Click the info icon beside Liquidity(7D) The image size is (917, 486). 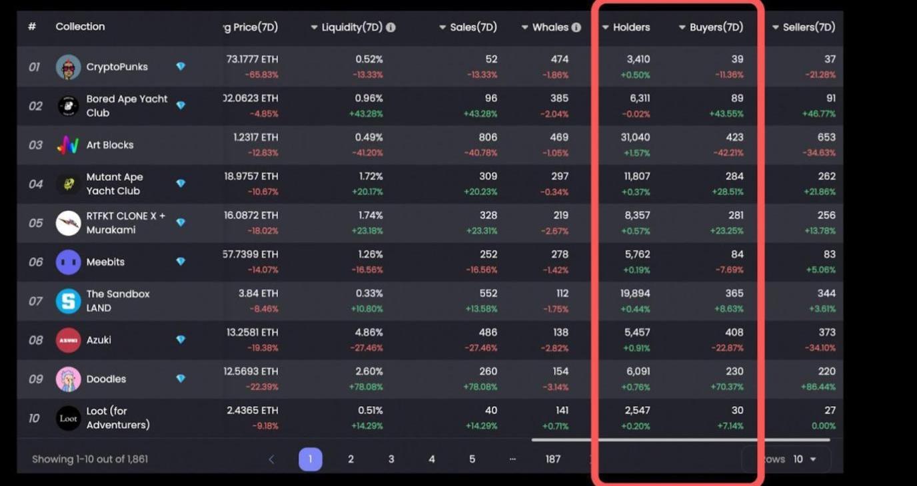point(391,27)
